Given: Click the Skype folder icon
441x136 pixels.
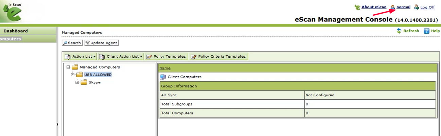Looking at the screenshot, I should click(84, 82).
